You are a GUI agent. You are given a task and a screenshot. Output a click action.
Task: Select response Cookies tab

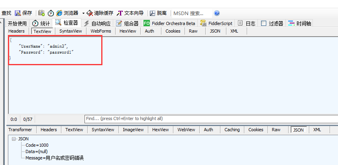(x=255, y=130)
